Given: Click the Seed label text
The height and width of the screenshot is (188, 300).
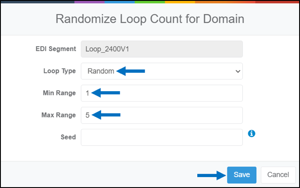Looking at the screenshot, I should 68,137.
